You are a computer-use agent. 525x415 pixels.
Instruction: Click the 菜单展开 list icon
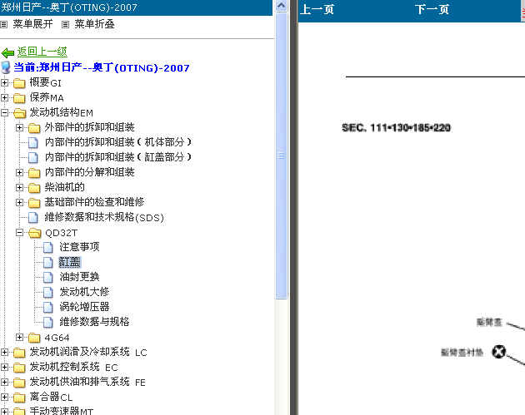(3, 24)
